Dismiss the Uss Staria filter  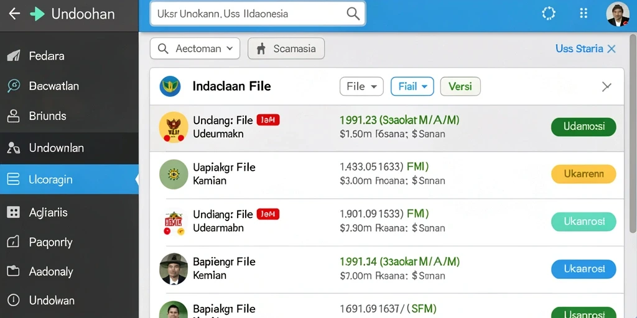pos(611,49)
